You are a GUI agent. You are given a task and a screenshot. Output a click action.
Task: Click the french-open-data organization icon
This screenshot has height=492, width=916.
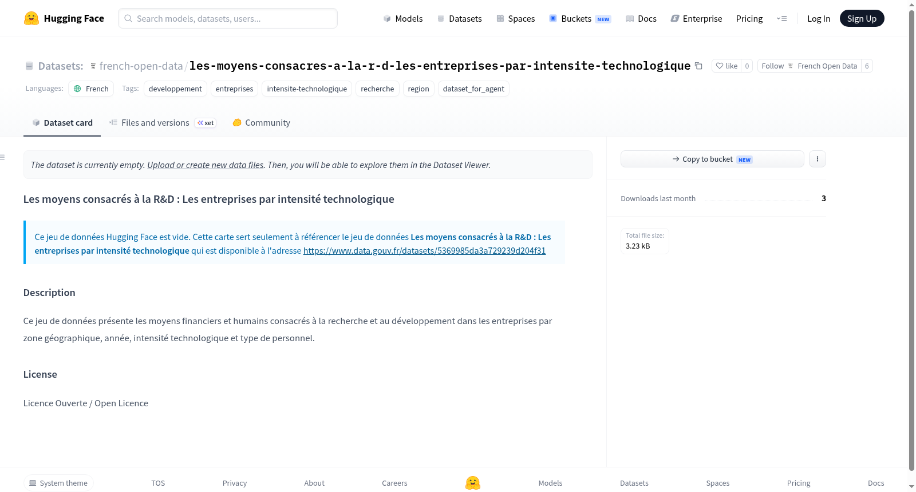[93, 66]
